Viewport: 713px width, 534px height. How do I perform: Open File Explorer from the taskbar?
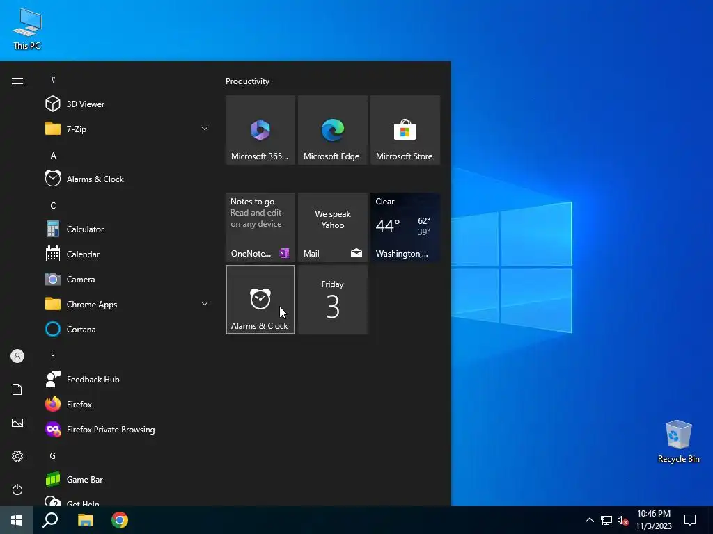[x=85, y=520]
